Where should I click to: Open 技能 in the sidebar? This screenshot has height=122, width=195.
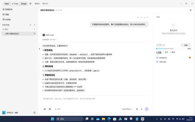point(6,14)
